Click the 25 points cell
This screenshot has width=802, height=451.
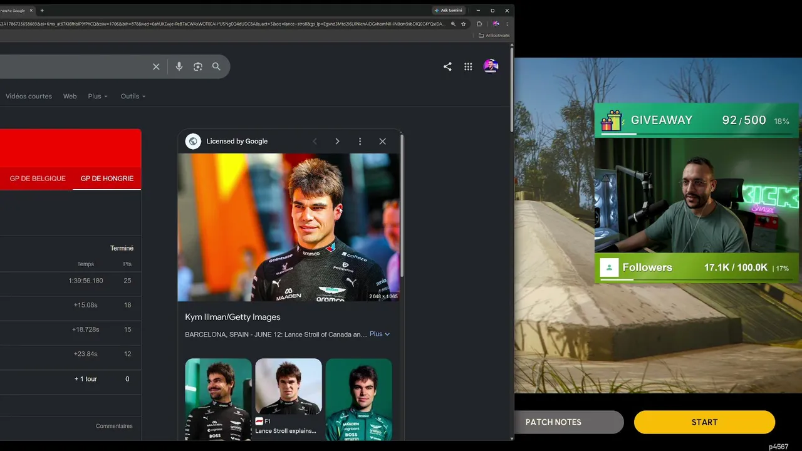coord(127,281)
